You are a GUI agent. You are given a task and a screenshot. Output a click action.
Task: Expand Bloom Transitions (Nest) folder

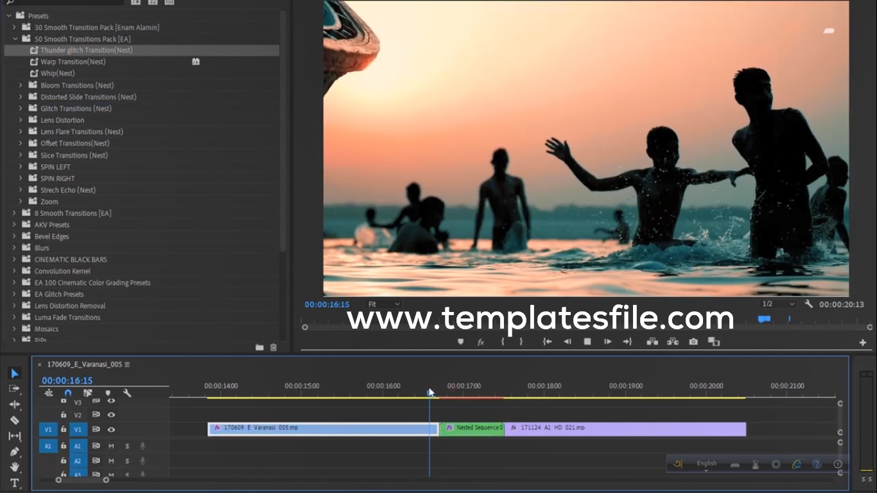pyautogui.click(x=21, y=85)
